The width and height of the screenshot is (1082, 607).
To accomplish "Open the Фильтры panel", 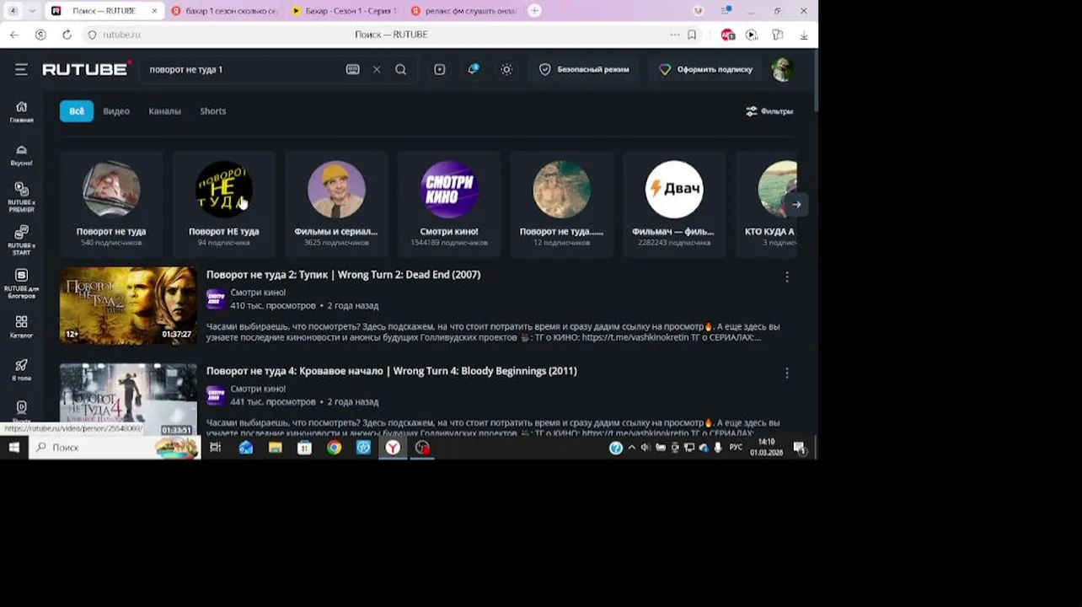I will tap(769, 111).
